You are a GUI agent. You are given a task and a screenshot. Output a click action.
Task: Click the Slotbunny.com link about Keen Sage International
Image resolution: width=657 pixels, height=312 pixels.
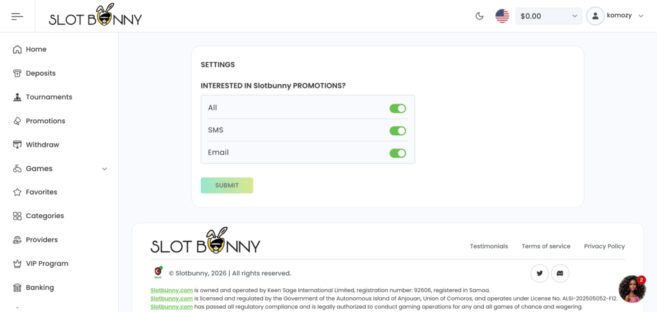click(x=172, y=290)
